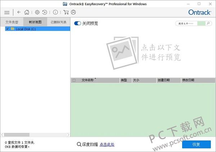
Task: Switch to the 文件类型 tab
Action: pyautogui.click(x=12, y=22)
